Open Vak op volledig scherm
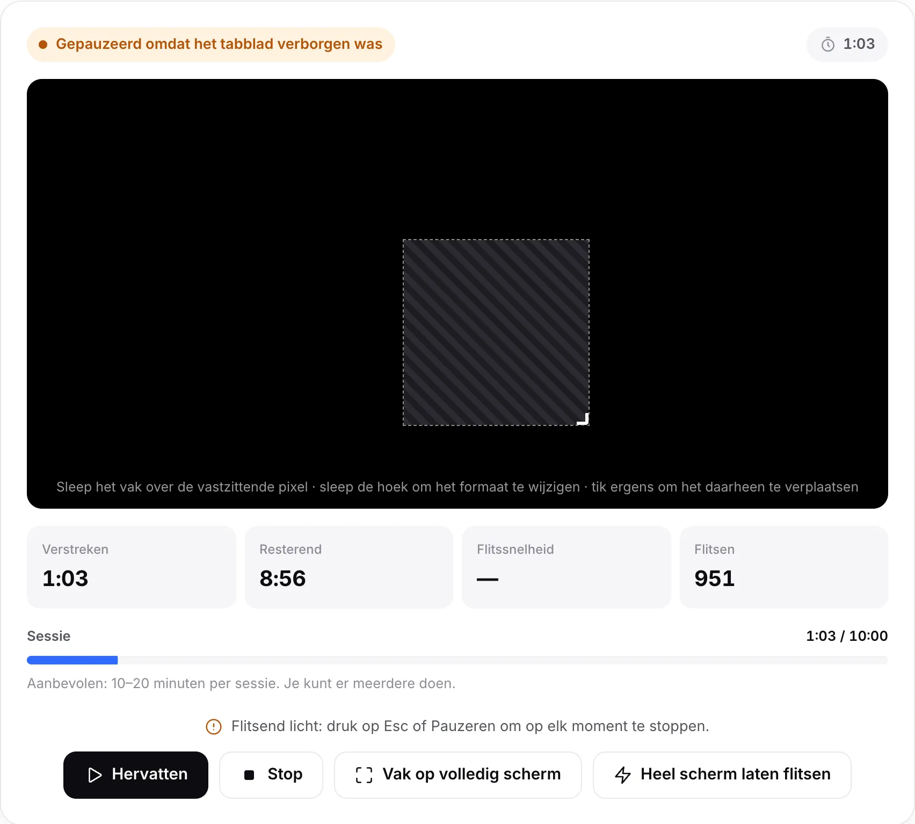 point(457,775)
